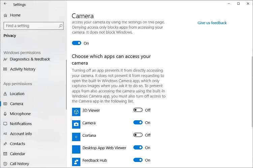Click the Microphone sidebar icon

click(5, 114)
